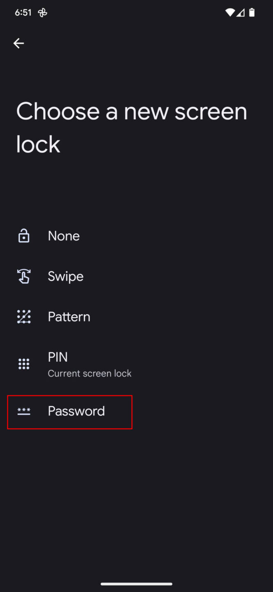
Task: Choose Password as the new screen lock
Action: pos(76,411)
